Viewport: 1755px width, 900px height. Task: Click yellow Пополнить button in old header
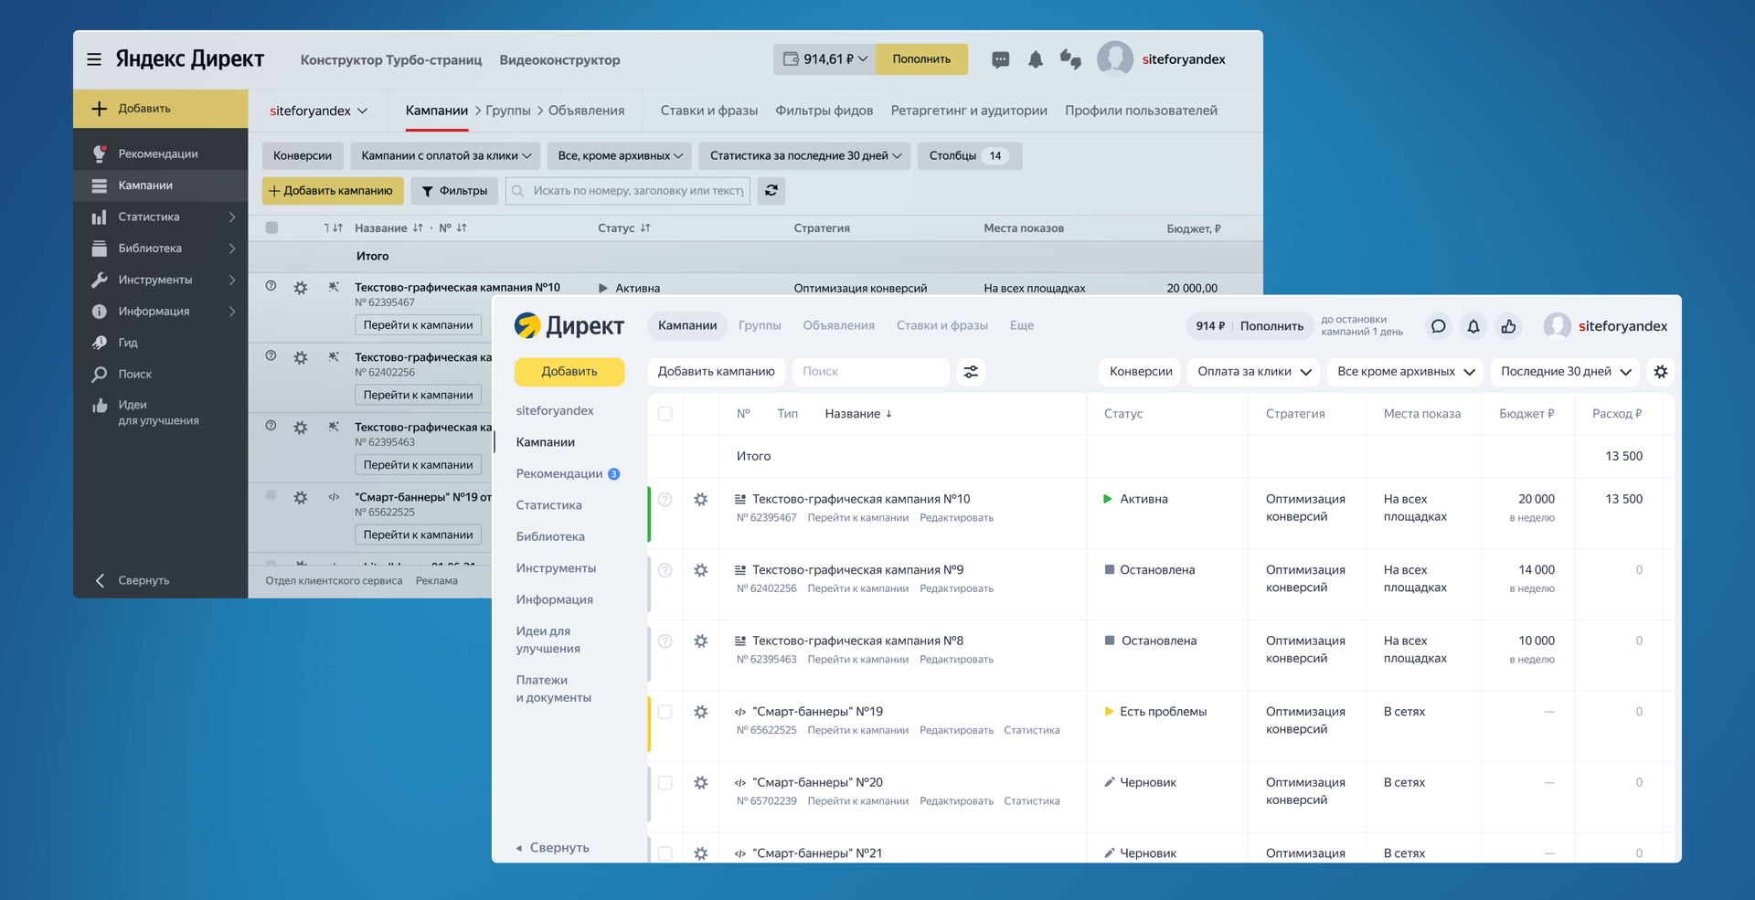pyautogui.click(x=921, y=59)
